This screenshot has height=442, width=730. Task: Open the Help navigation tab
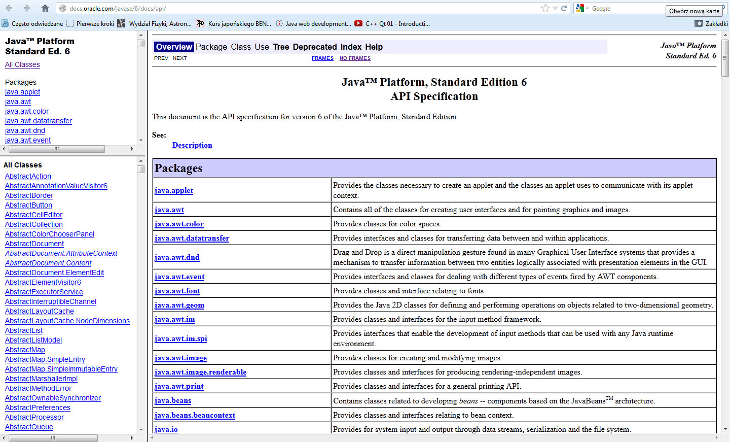pyautogui.click(x=374, y=47)
